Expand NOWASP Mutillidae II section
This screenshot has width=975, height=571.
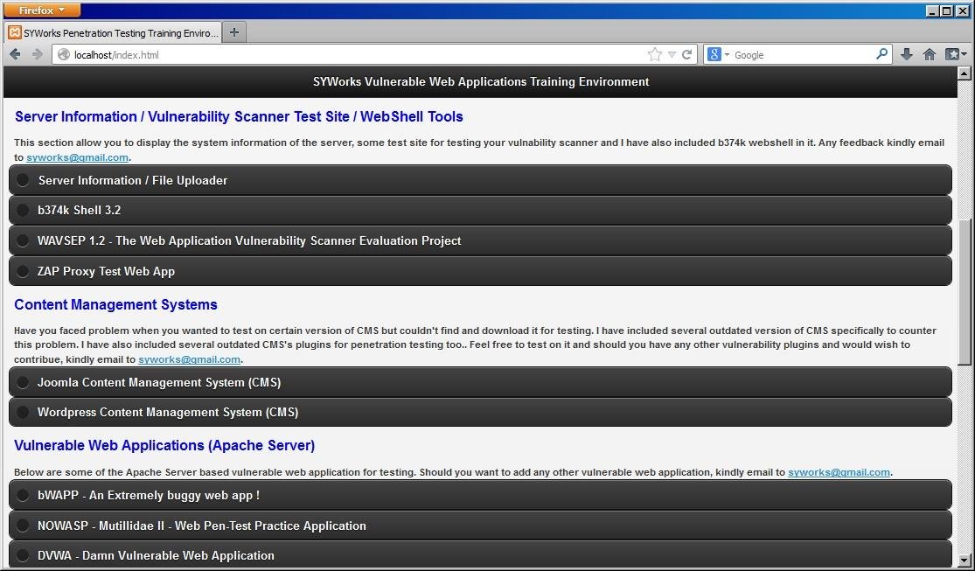480,526
